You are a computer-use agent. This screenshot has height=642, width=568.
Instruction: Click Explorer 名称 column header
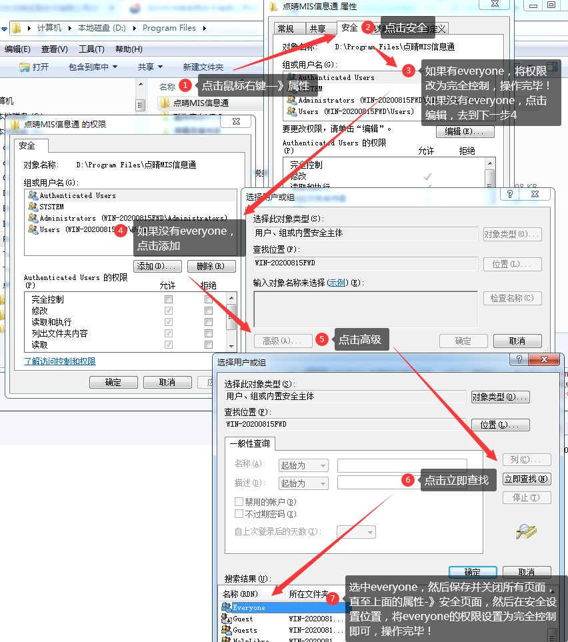pos(167,87)
